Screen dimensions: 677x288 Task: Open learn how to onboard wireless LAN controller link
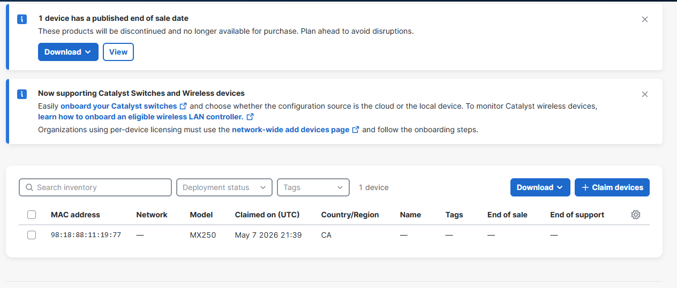coord(140,117)
